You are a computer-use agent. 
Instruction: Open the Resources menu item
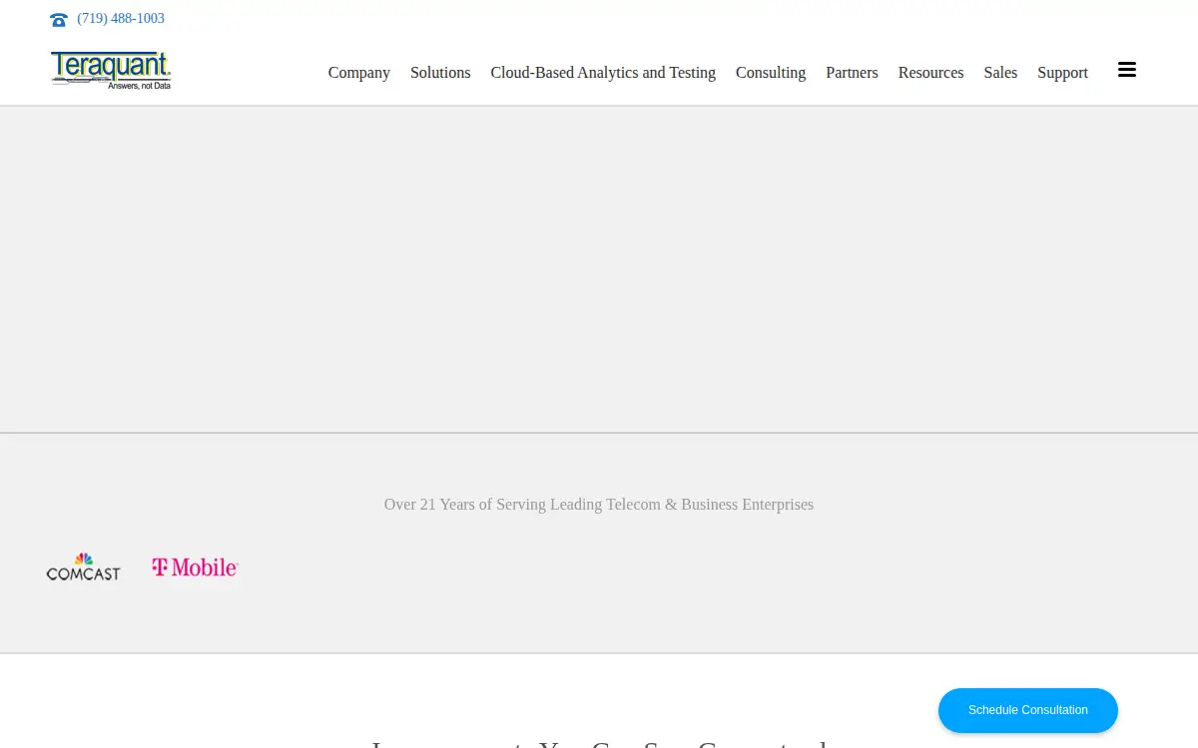coord(930,73)
